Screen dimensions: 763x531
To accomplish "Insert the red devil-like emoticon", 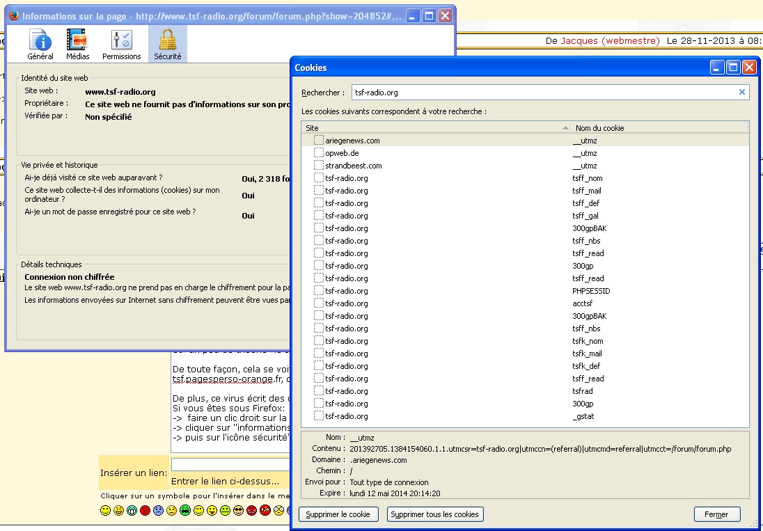I will pos(265,511).
